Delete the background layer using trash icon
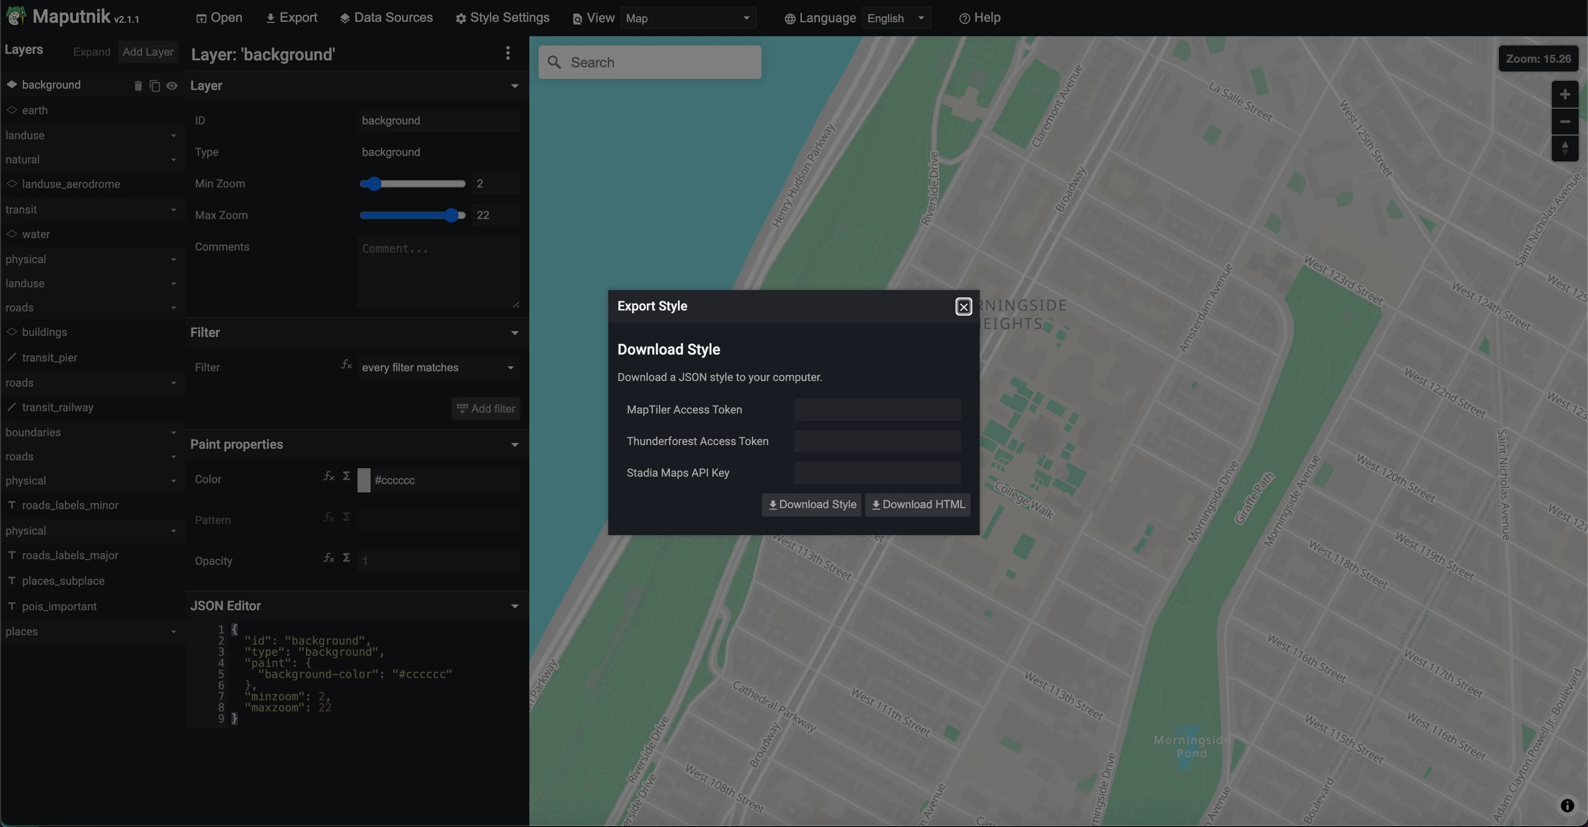 (138, 86)
